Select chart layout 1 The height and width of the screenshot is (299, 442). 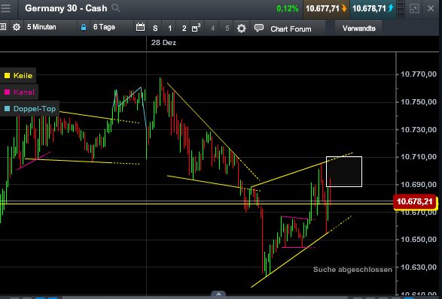click(169, 28)
